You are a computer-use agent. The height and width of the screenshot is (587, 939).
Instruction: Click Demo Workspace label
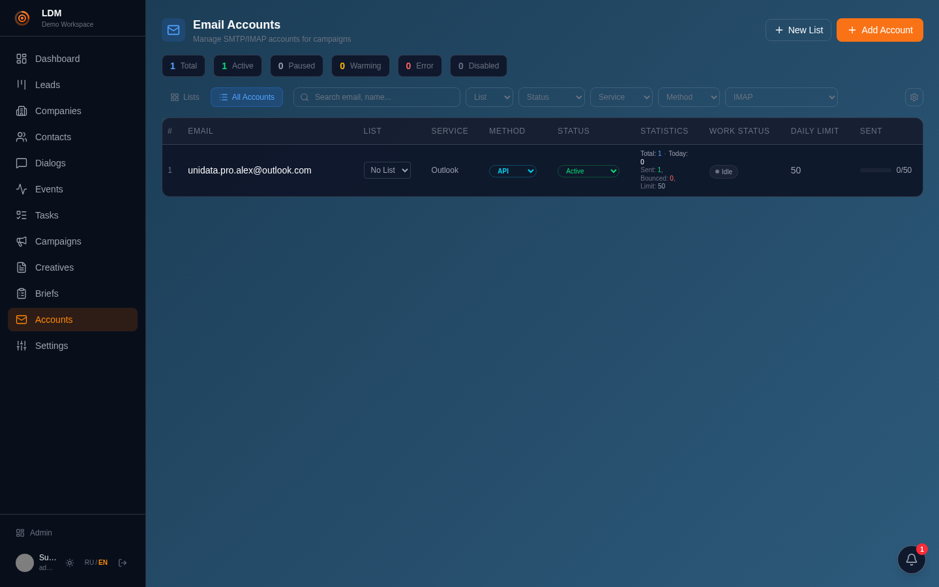tap(68, 25)
